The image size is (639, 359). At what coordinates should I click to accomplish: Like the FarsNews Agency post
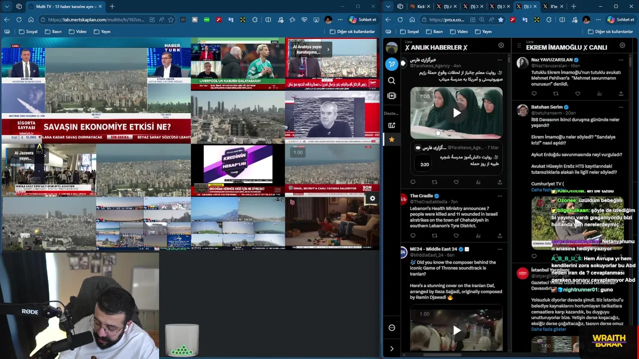(456, 182)
